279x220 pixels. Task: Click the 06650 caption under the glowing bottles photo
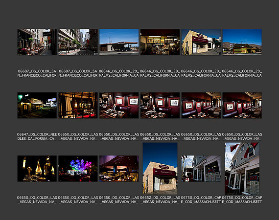(37, 200)
